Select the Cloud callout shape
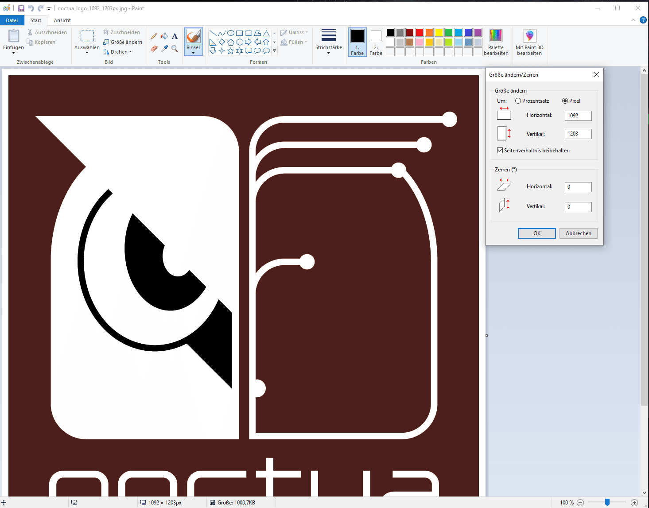Image resolution: width=649 pixels, height=508 pixels. click(266, 51)
